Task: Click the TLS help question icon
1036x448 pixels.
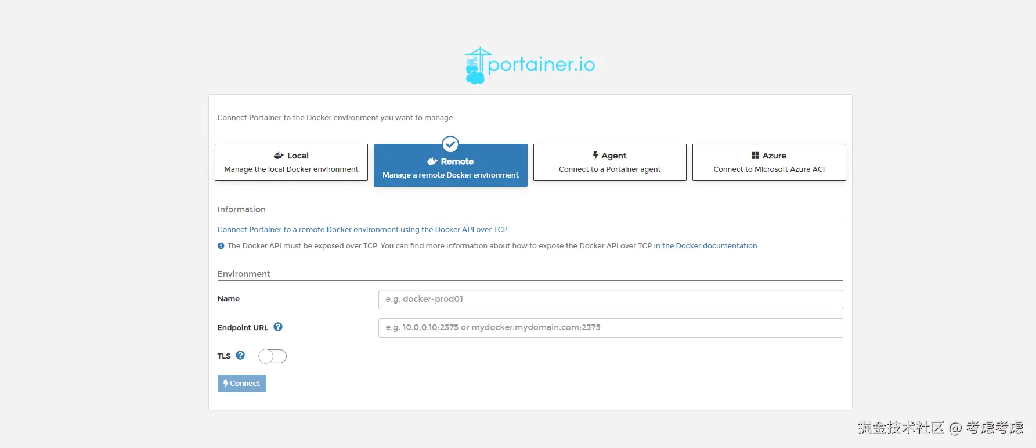Action: coord(240,355)
